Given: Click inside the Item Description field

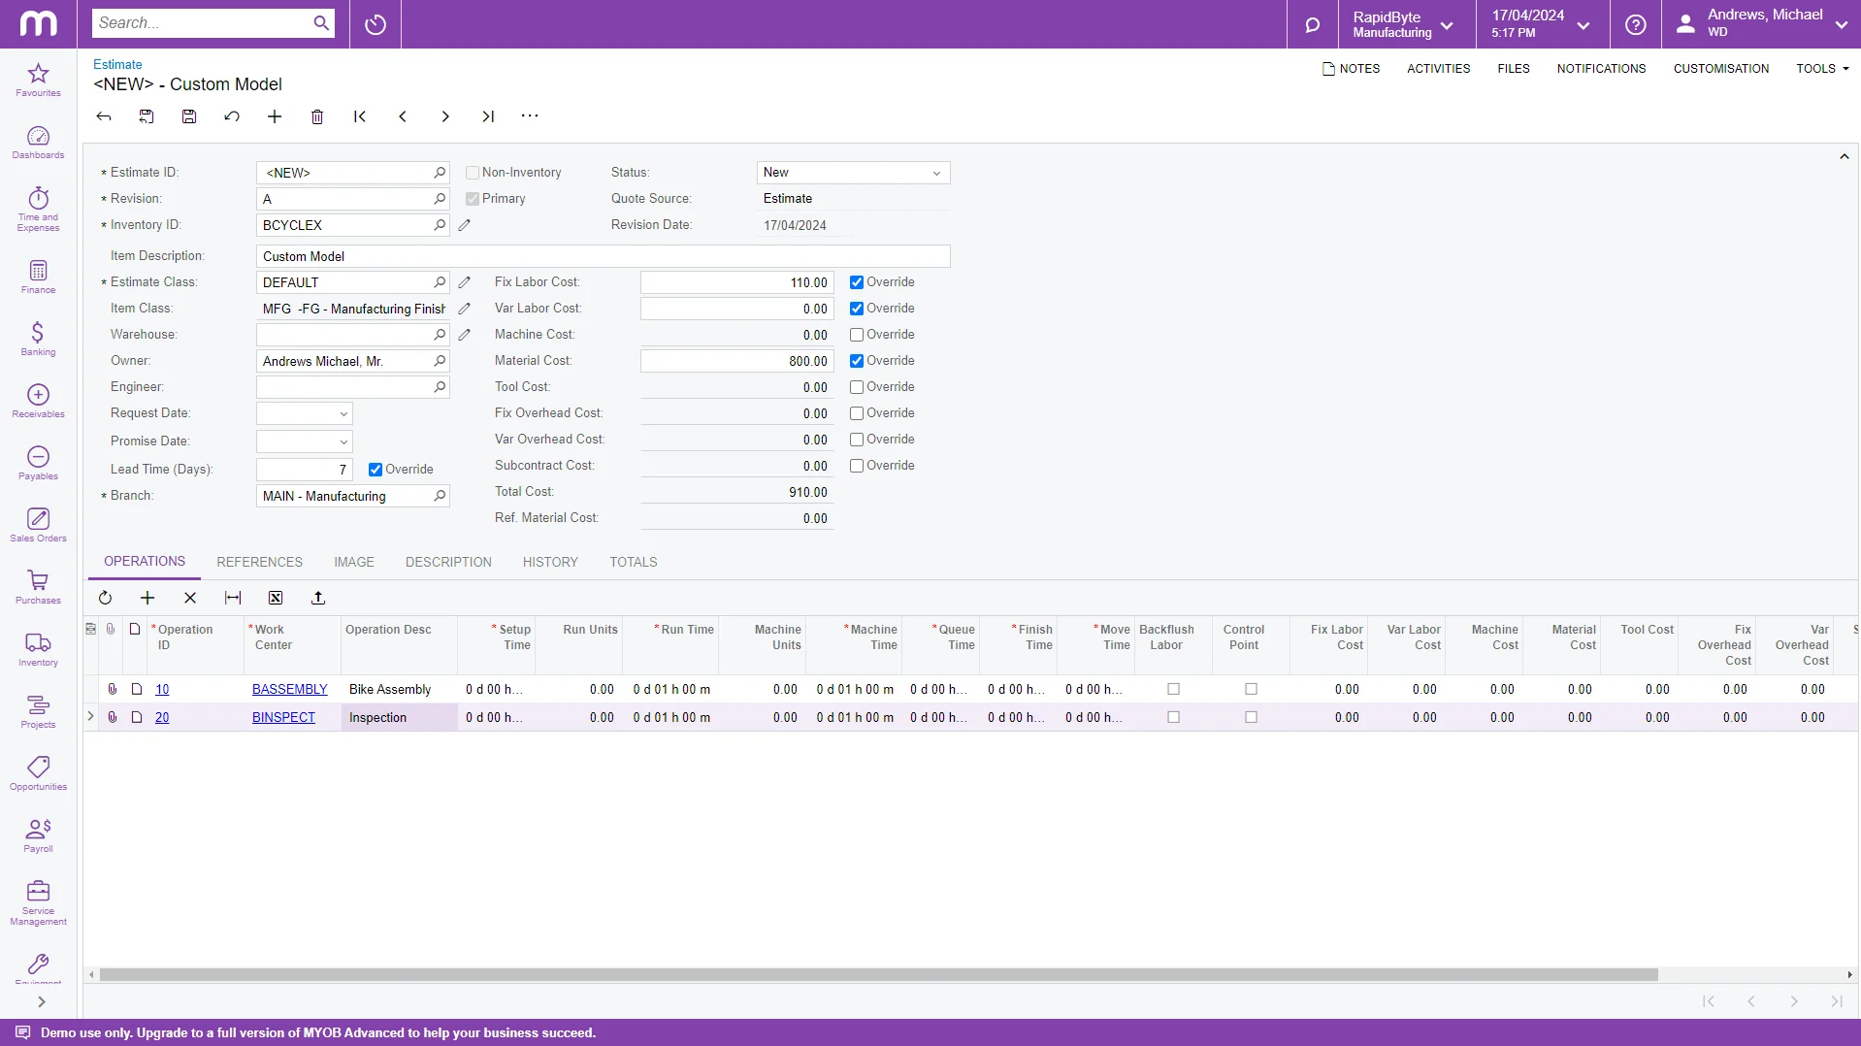Looking at the screenshot, I should pos(602,256).
